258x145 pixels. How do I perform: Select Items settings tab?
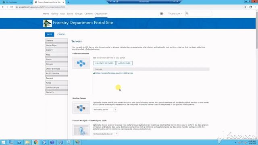(56, 59)
